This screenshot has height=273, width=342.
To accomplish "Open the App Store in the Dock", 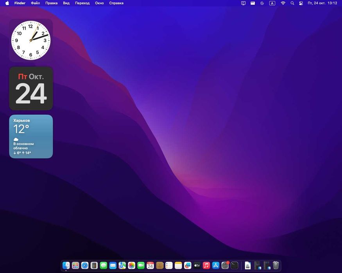I will pyautogui.click(x=216, y=265).
